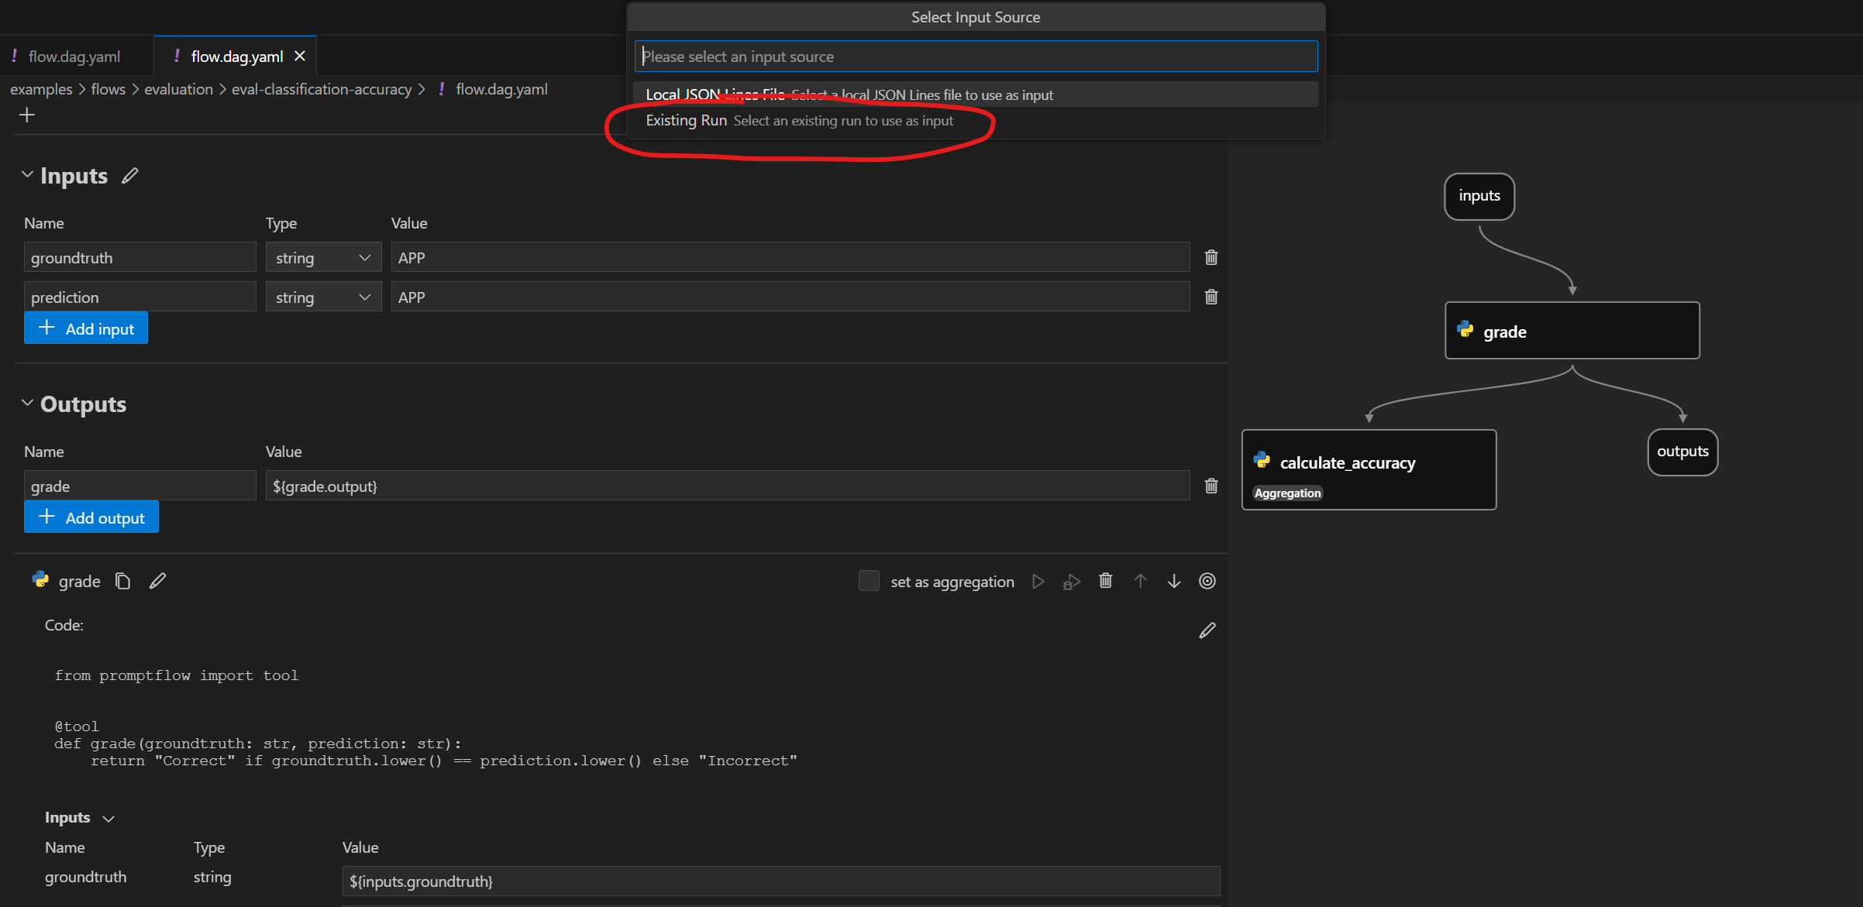This screenshot has width=1863, height=907.
Task: Delete the prediction input row
Action: coord(1211,297)
